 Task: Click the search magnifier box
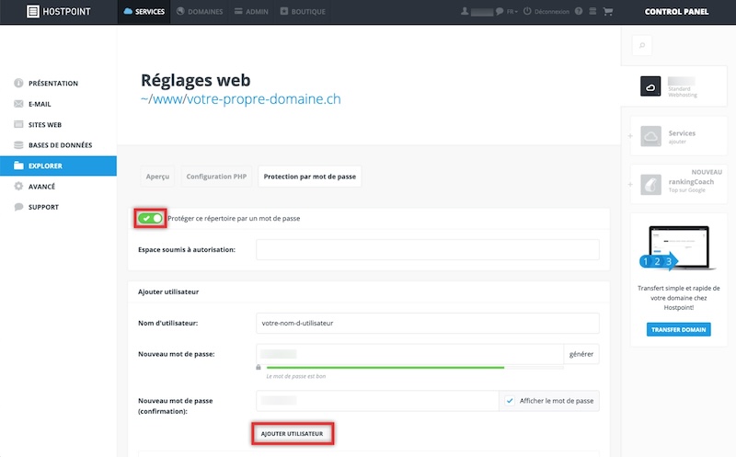tap(641, 45)
